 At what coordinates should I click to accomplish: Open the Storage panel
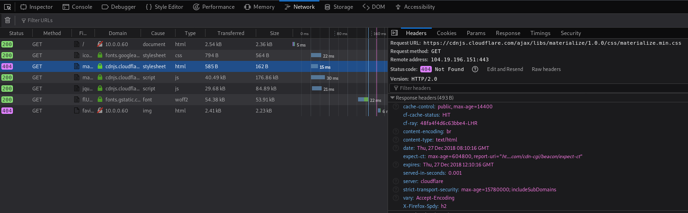(339, 7)
